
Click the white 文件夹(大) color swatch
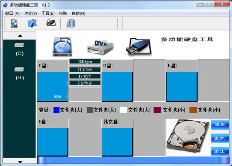pyautogui.click(x=123, y=110)
